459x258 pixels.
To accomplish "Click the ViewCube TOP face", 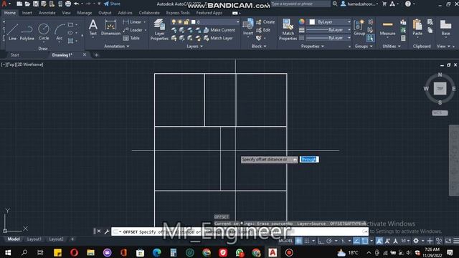I will tap(440, 88).
